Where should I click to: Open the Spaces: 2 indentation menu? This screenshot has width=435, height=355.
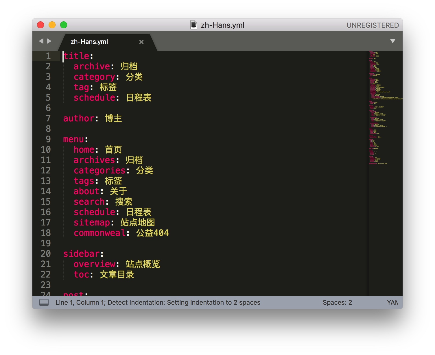pos(337,302)
